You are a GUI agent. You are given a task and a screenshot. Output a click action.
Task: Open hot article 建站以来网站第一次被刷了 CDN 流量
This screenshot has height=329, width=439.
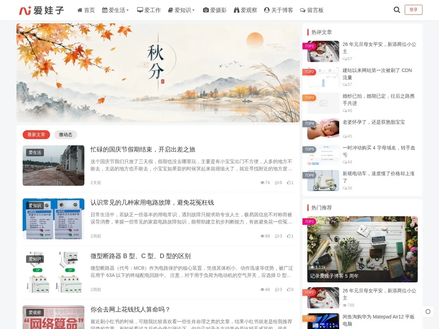(x=377, y=74)
